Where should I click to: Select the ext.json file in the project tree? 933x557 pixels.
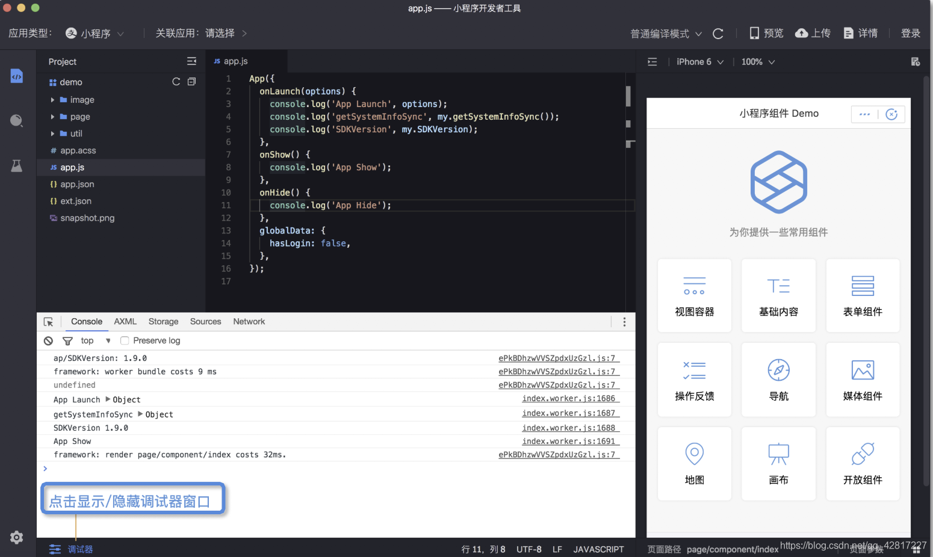coord(76,201)
